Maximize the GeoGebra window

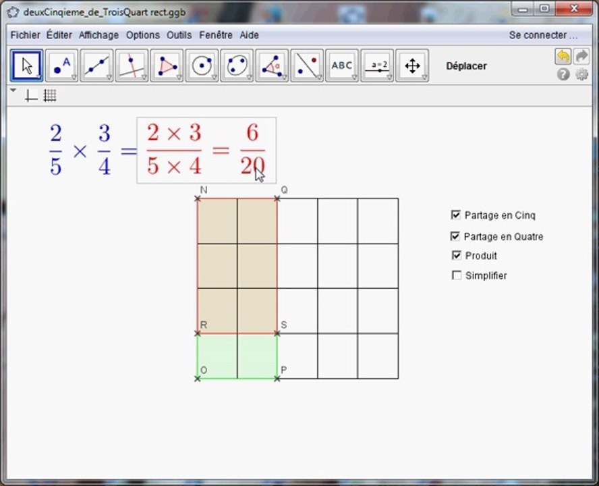545,9
